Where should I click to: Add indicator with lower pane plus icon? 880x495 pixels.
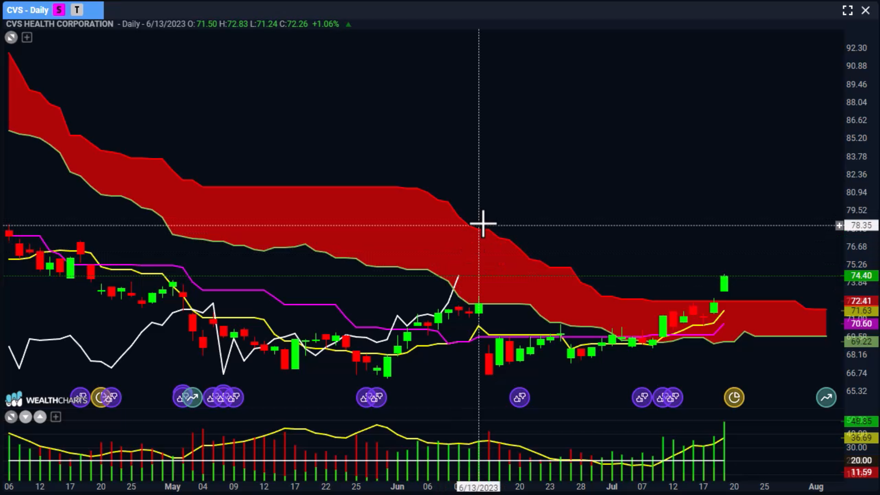tap(55, 417)
